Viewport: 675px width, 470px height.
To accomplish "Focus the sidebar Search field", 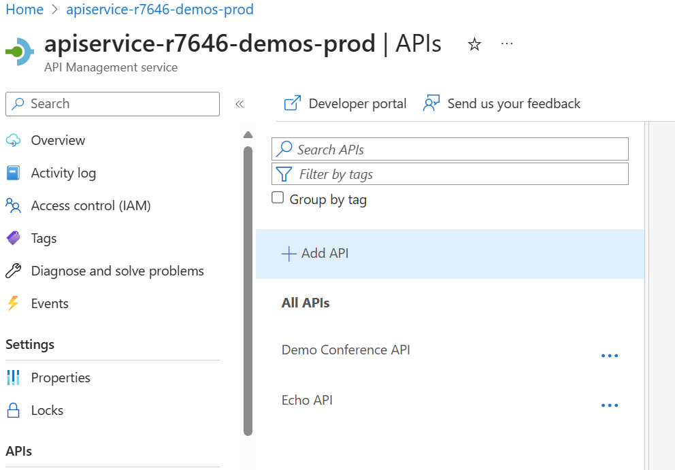I will pyautogui.click(x=112, y=104).
